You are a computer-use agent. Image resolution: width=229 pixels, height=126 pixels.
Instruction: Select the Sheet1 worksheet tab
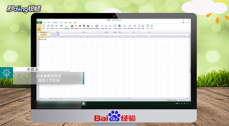pos(46,99)
